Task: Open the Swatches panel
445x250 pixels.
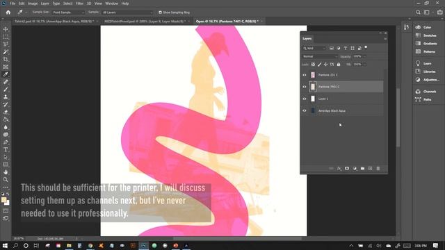Action: pos(426,35)
